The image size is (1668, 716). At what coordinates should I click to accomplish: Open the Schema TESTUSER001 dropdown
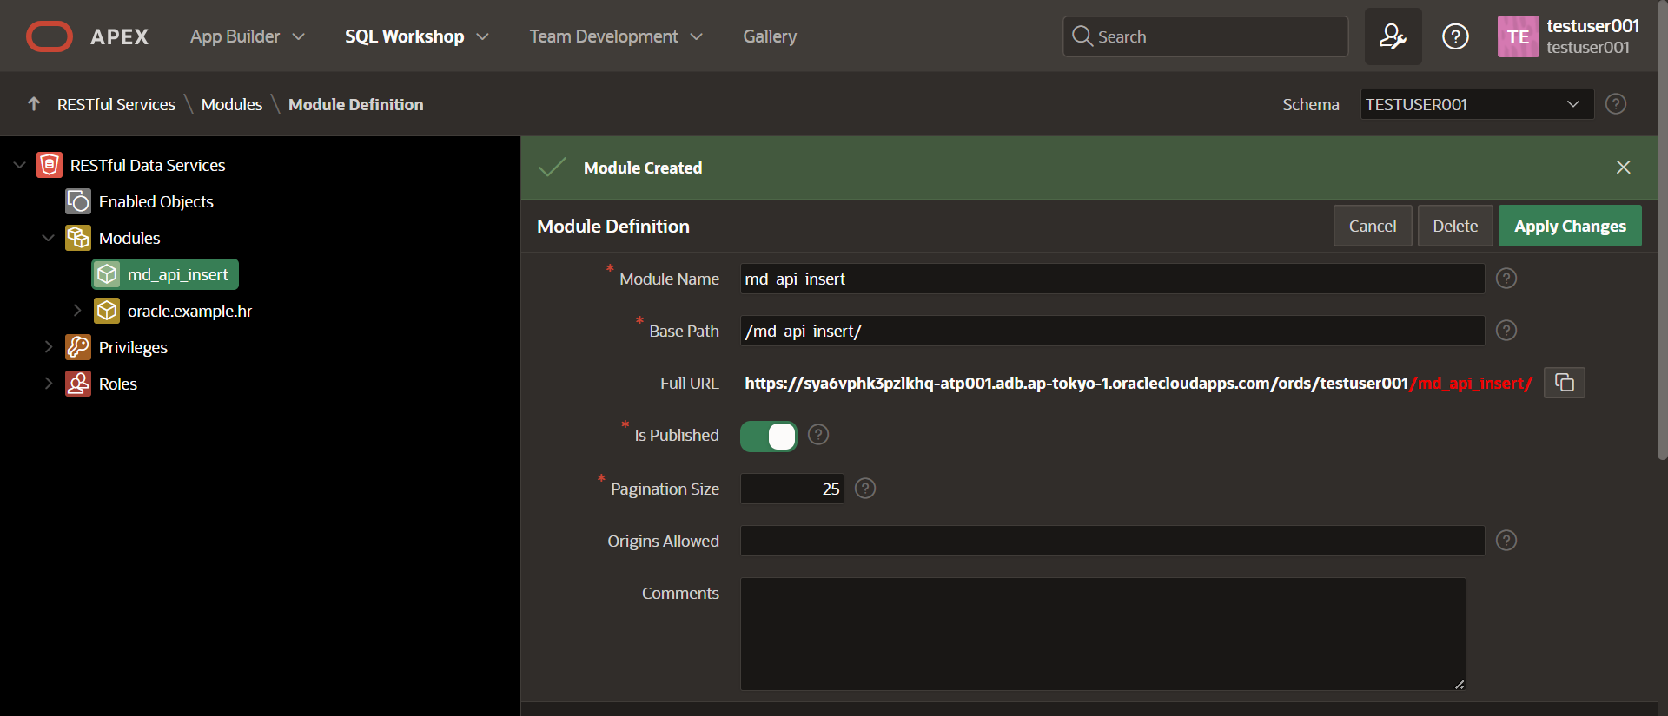coord(1477,104)
